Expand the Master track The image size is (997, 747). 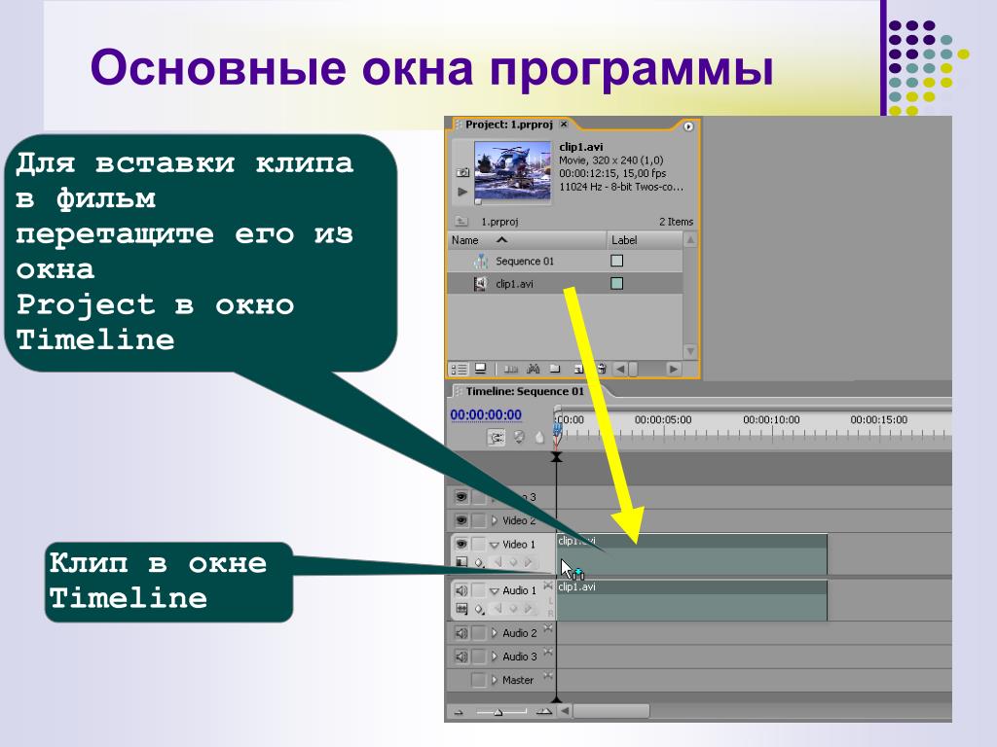[494, 680]
